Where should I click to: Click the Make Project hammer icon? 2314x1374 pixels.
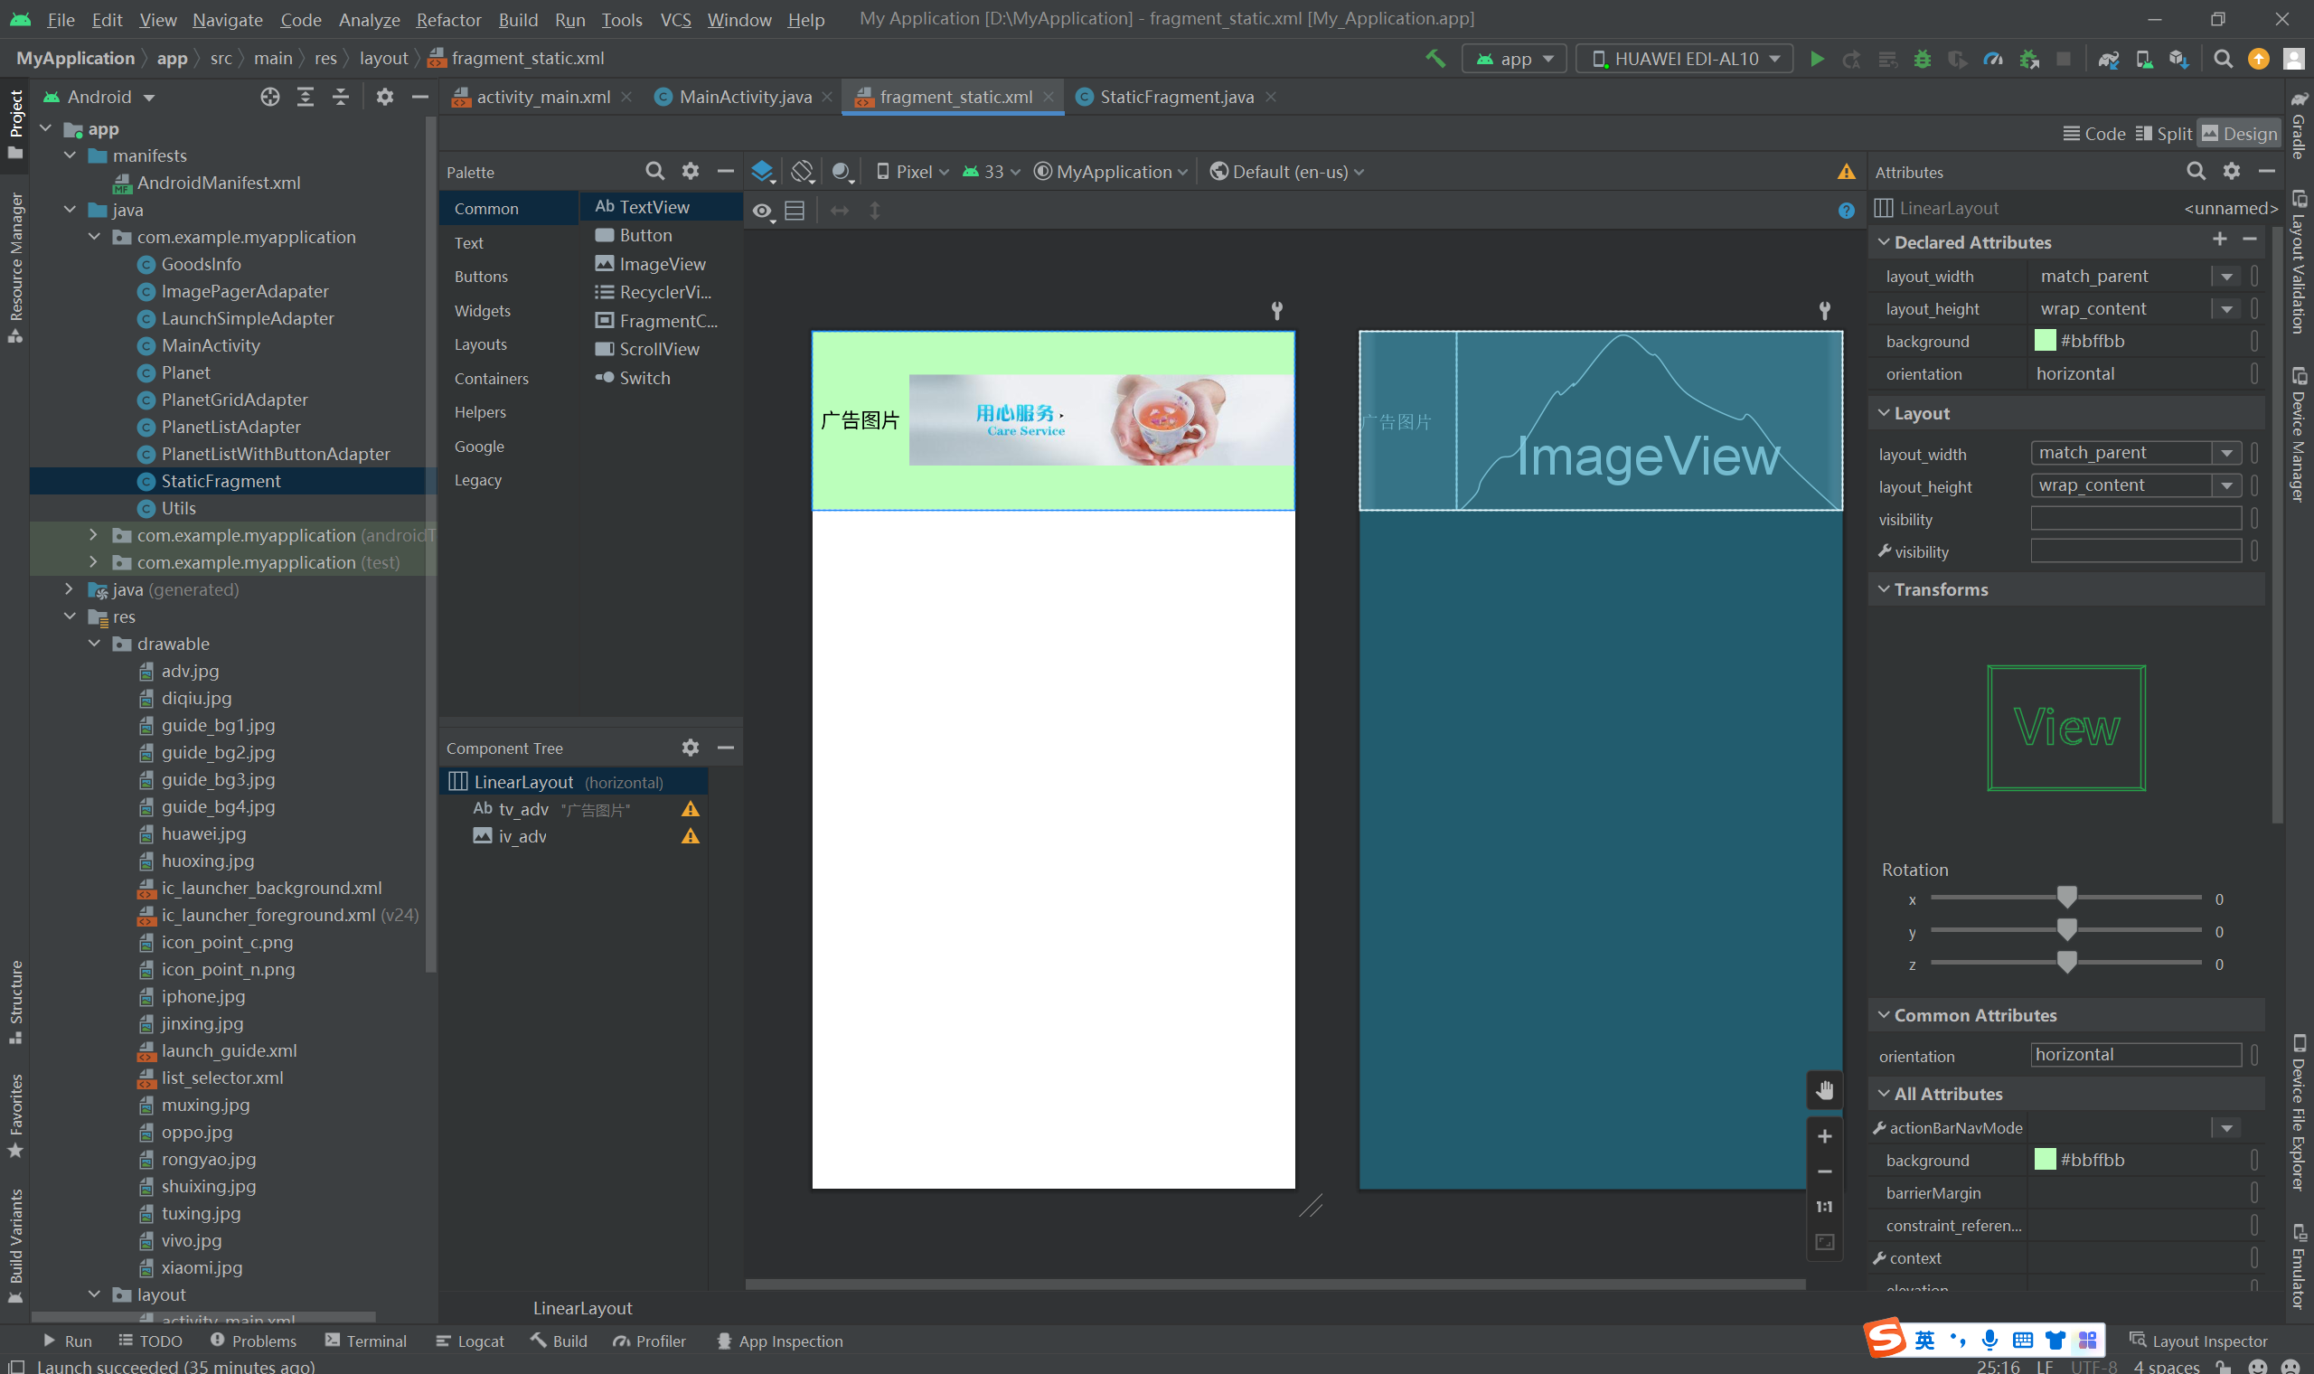1434,59
